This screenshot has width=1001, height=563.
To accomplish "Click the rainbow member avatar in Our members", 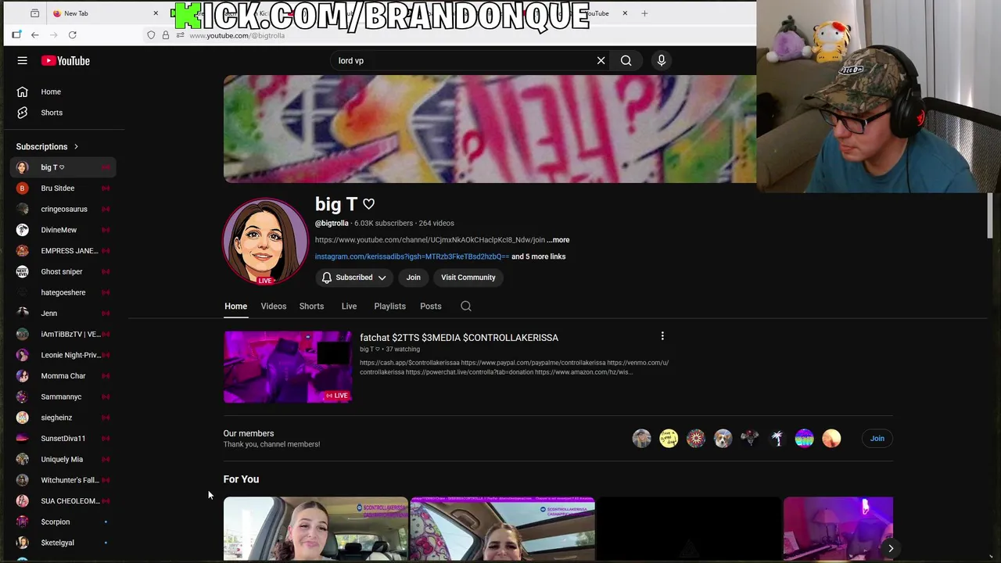I will point(804,439).
